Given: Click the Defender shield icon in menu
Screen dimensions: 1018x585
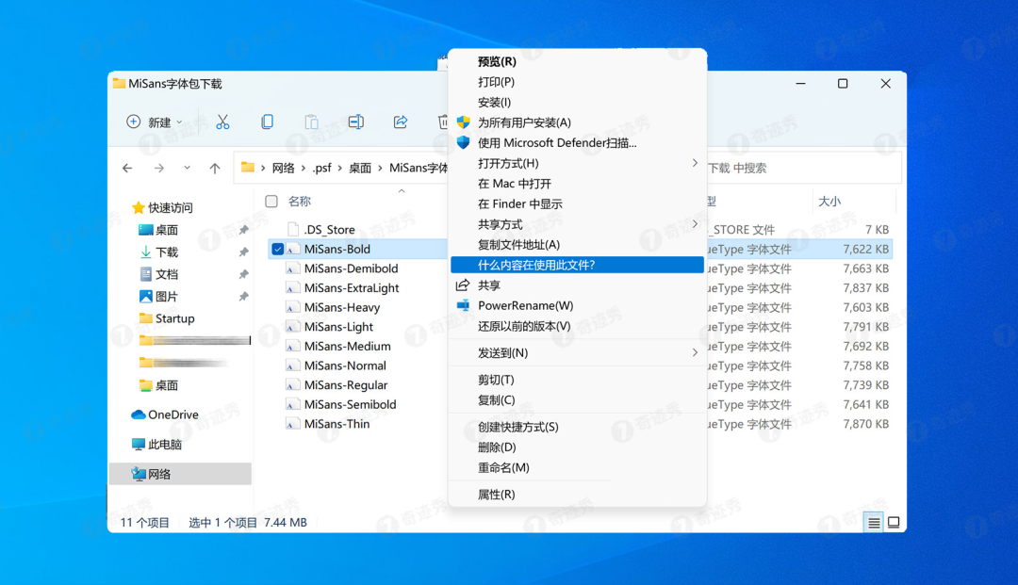Looking at the screenshot, I should [x=463, y=142].
